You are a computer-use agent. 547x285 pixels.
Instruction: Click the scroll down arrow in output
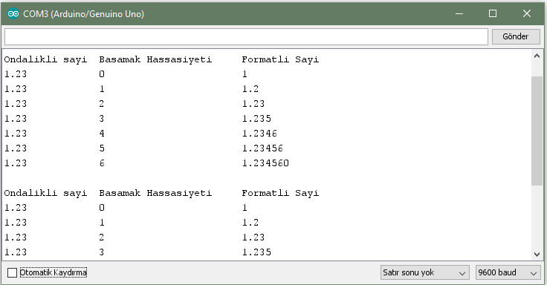537,255
